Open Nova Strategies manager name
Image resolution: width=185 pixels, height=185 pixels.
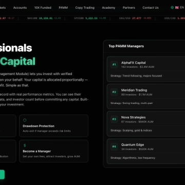click(134, 117)
